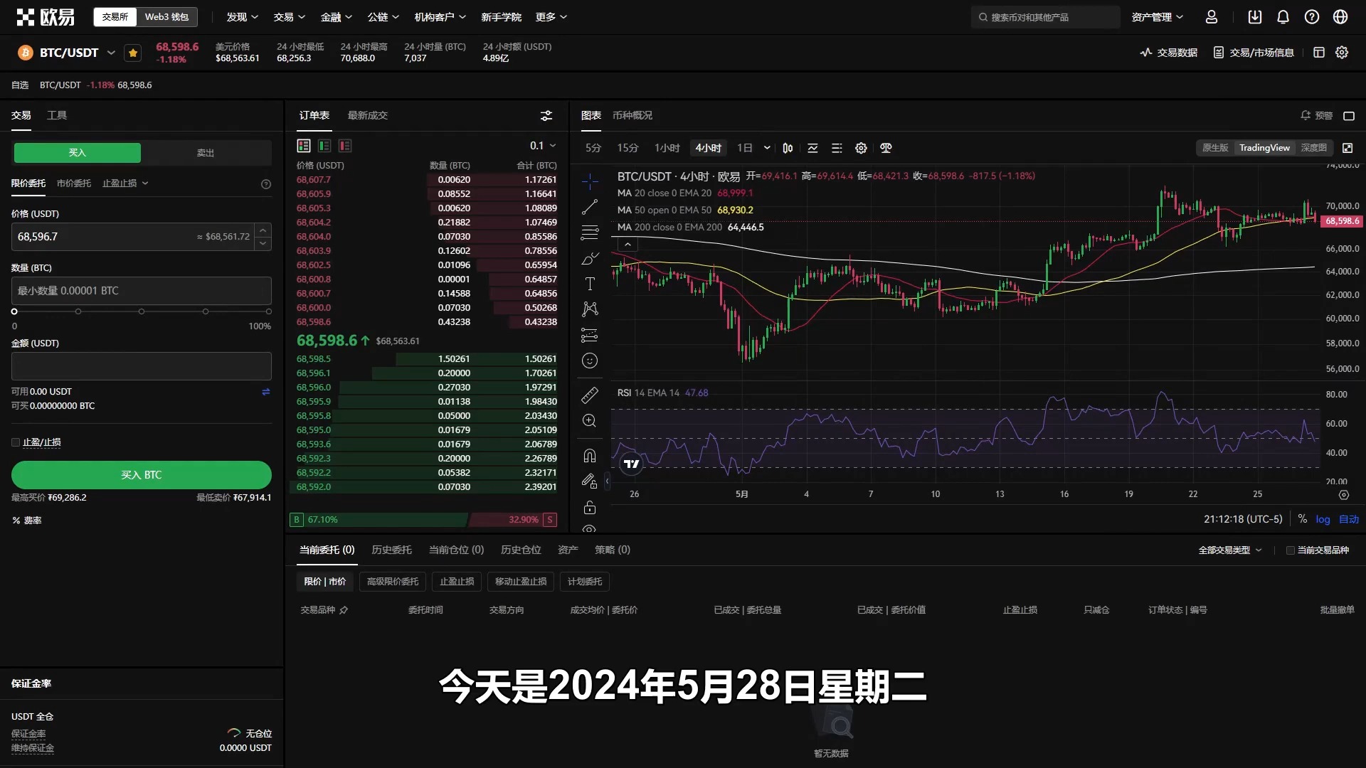
Task: Pick the brush drawing tool
Action: [x=591, y=259]
